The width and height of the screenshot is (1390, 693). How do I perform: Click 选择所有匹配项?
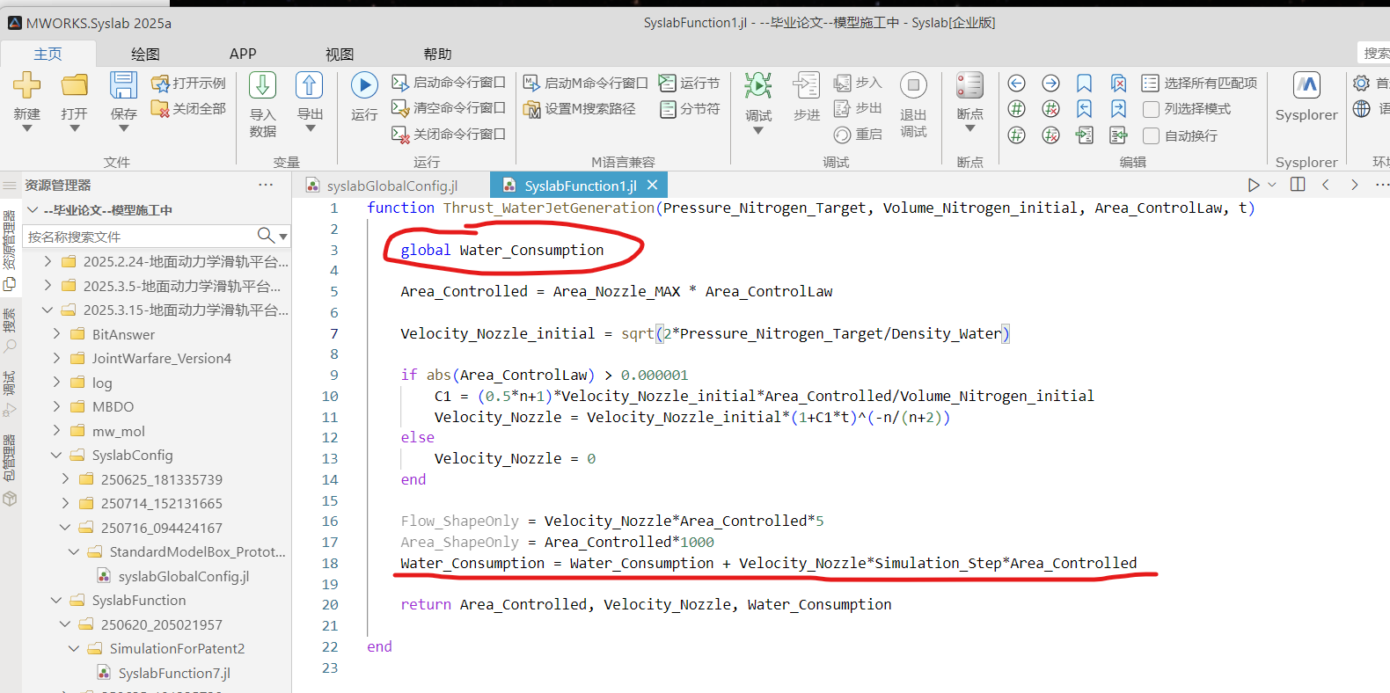click(x=1199, y=83)
